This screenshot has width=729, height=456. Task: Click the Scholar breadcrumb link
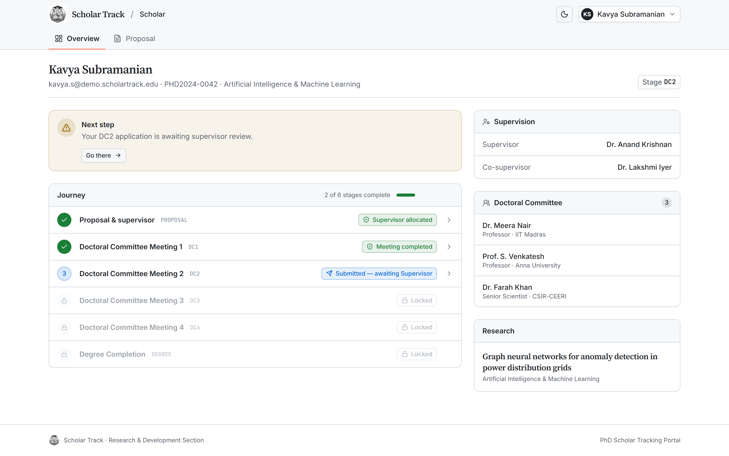pos(152,14)
